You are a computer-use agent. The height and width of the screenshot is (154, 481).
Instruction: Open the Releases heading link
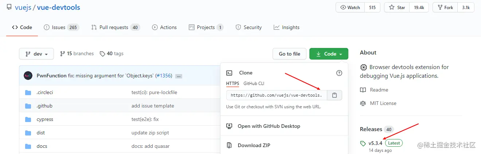coord(371,129)
